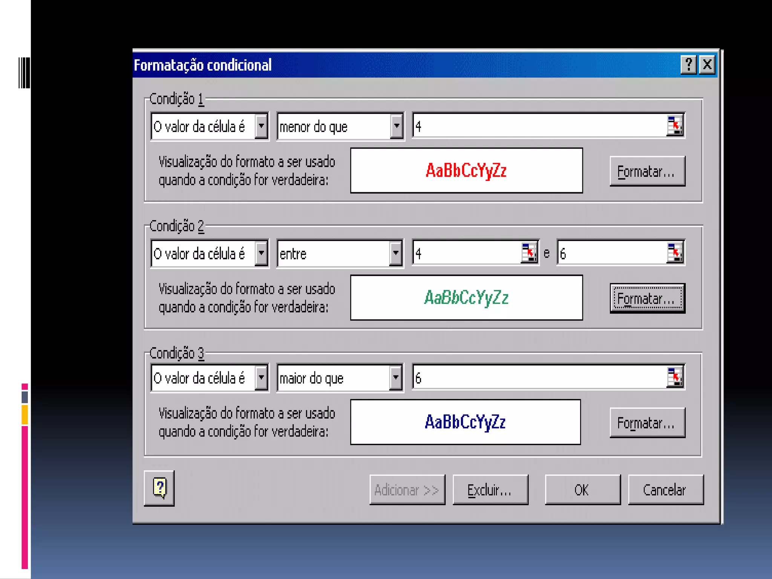Open the Condição 1 'O valor da célula é' dropdown
Image resolution: width=772 pixels, height=579 pixels.
pos(261,126)
